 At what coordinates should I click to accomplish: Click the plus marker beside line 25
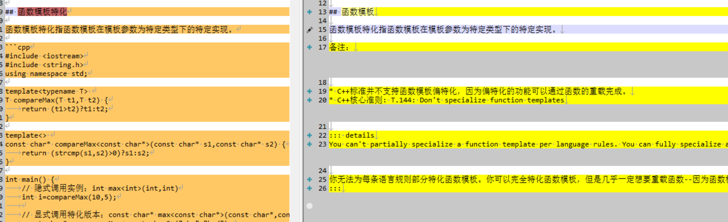tap(310, 180)
